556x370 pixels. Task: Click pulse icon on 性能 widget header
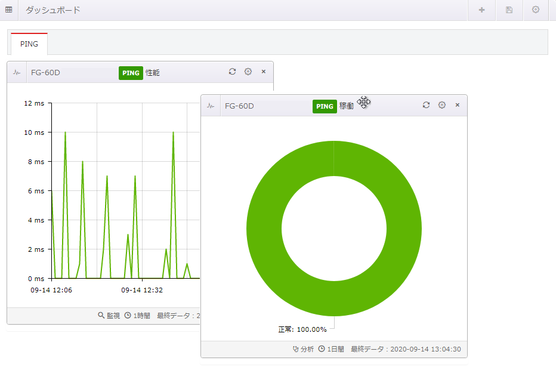pos(17,73)
